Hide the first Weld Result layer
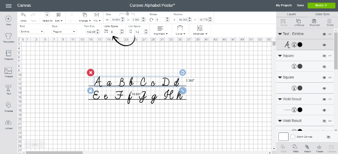 324,99
